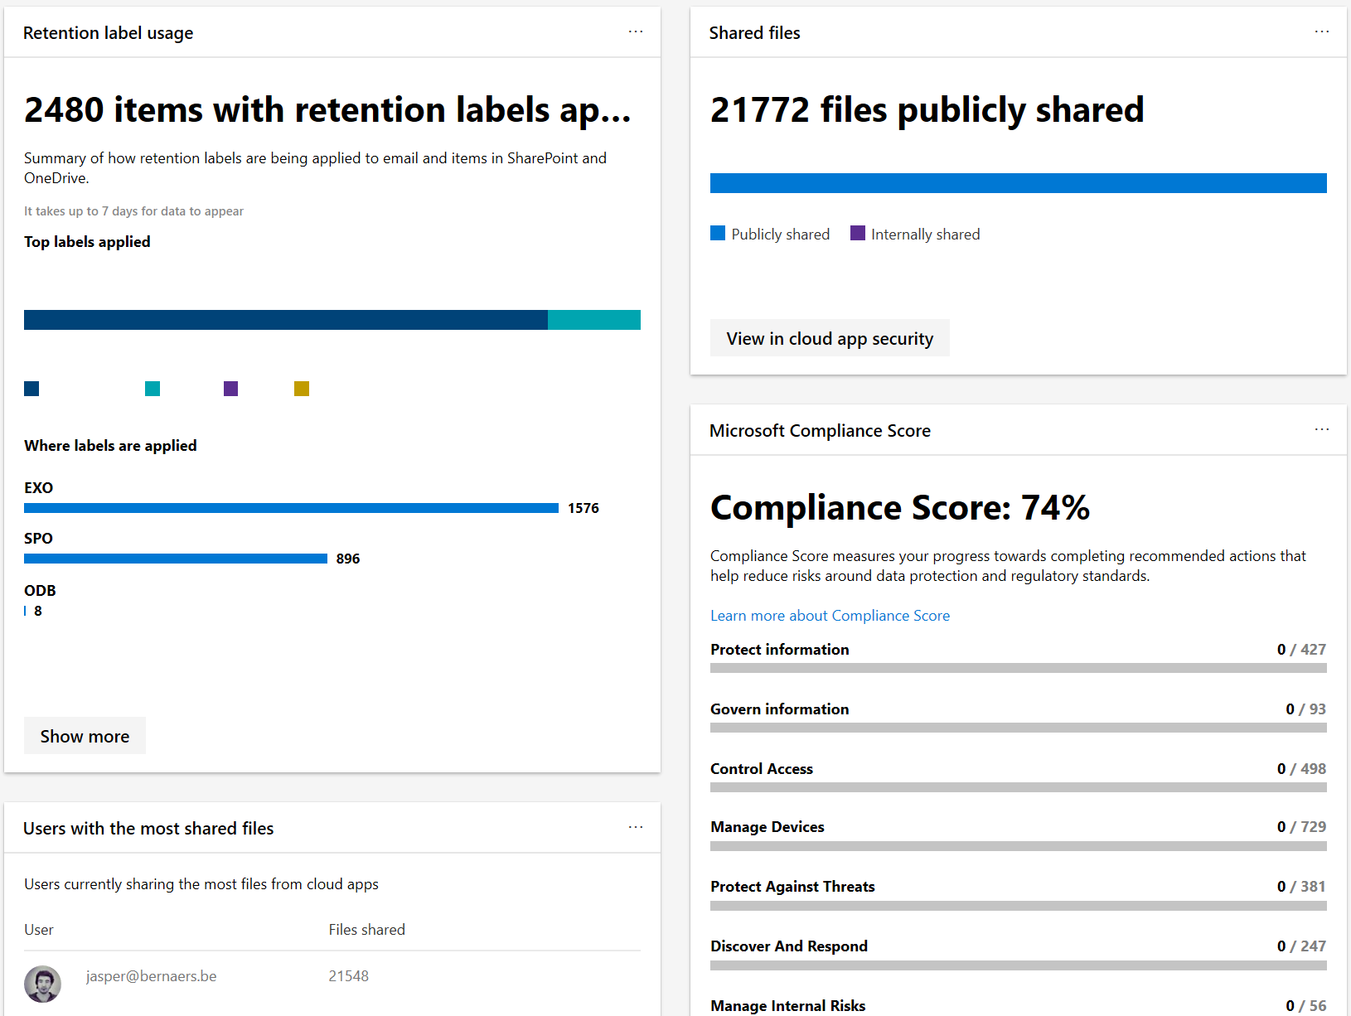The image size is (1351, 1016).
Task: Open the Retention label usage options menu
Action: click(x=635, y=31)
